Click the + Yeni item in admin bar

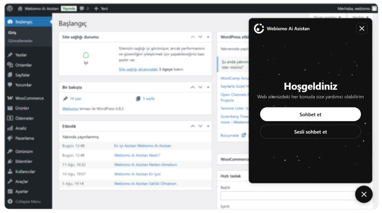click(101, 8)
